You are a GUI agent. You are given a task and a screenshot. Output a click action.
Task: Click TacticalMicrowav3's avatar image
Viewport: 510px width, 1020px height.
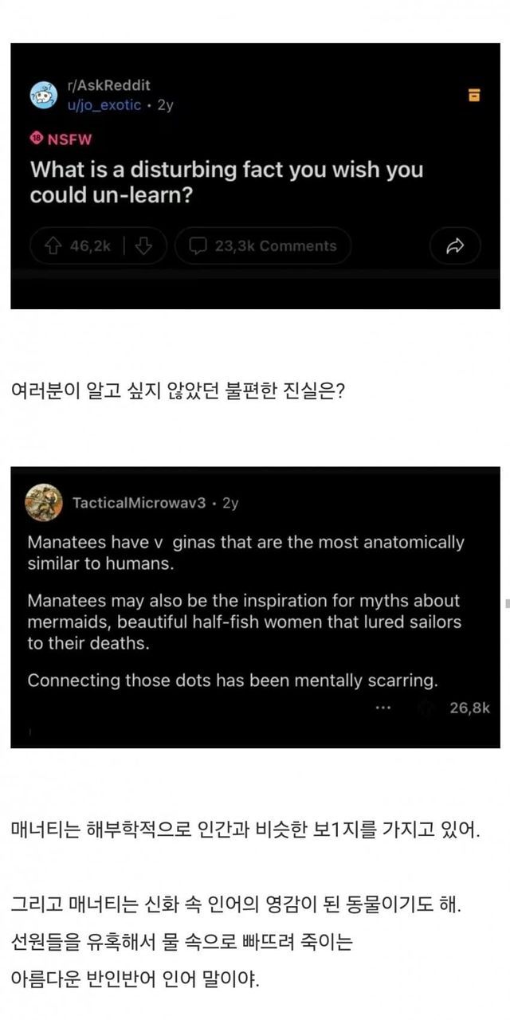click(44, 503)
